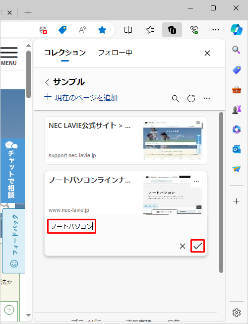Close the Collections pane
This screenshot has width=248, height=324.
coord(207,53)
